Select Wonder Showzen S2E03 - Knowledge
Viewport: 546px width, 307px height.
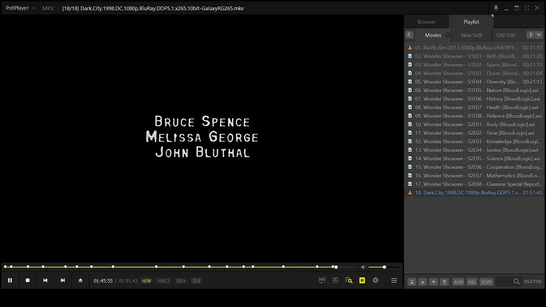click(475, 142)
